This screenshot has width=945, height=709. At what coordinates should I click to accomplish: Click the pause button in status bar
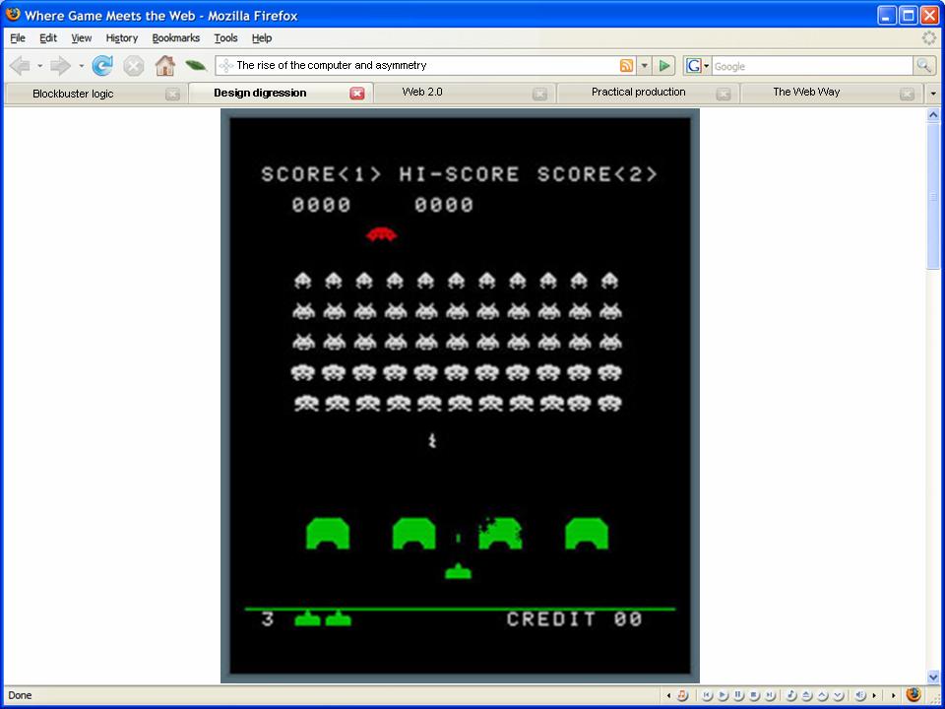(x=737, y=695)
